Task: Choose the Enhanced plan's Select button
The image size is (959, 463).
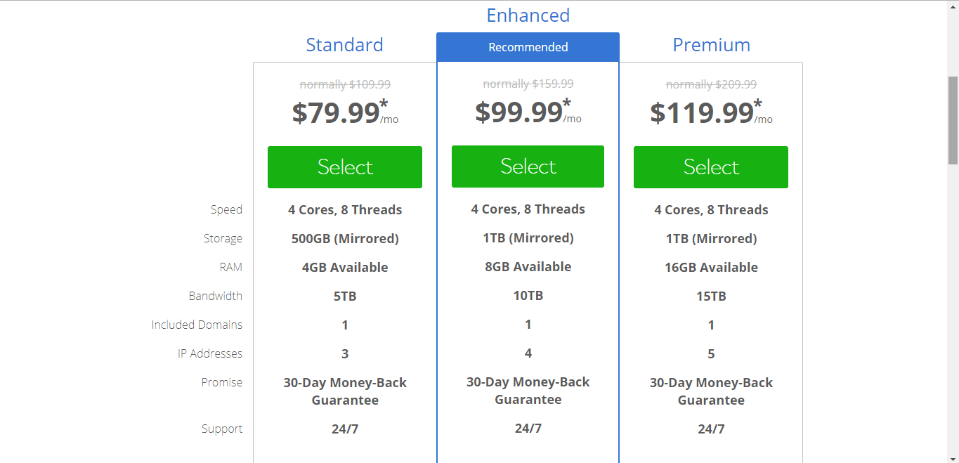Action: click(528, 167)
